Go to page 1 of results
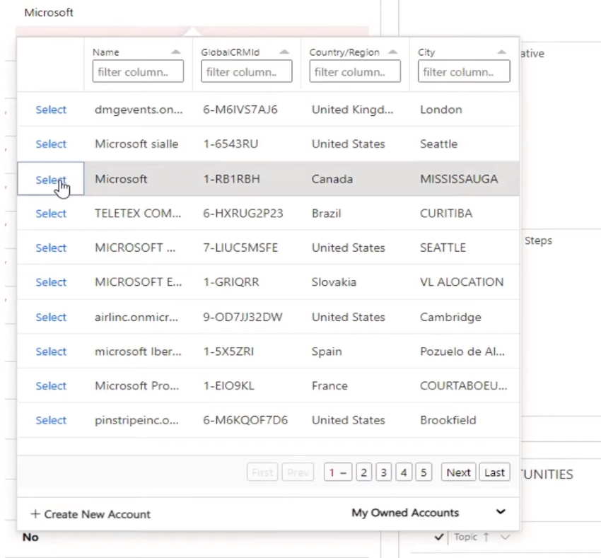Image resolution: width=601 pixels, height=558 pixels. (337, 472)
